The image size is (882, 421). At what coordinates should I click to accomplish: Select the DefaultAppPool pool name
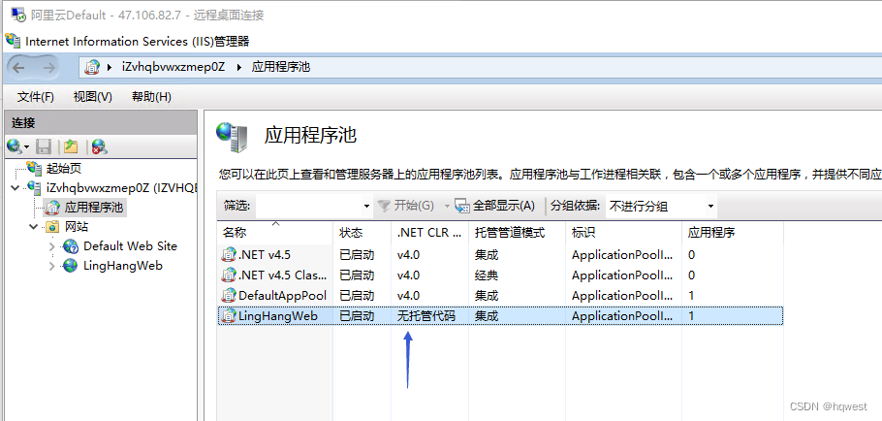coord(282,296)
